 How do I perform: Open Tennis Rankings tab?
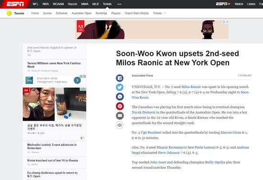click(x=101, y=13)
